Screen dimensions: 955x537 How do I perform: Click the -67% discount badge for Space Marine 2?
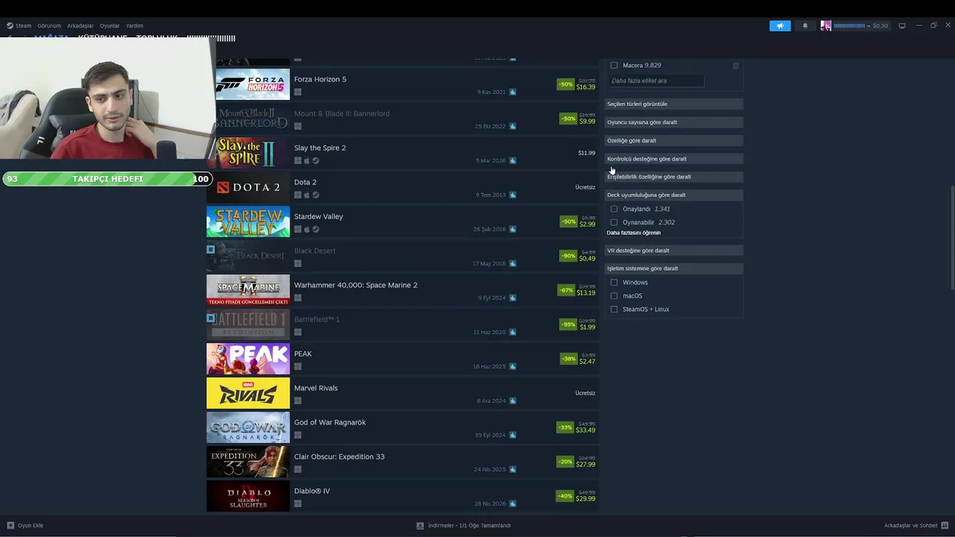click(x=566, y=290)
